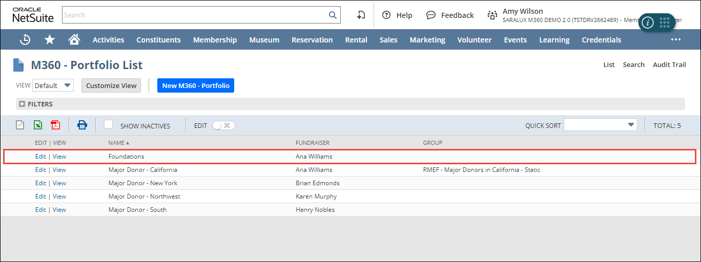Open the Recent Records clock icon
This screenshot has width=701, height=262.
[25, 40]
